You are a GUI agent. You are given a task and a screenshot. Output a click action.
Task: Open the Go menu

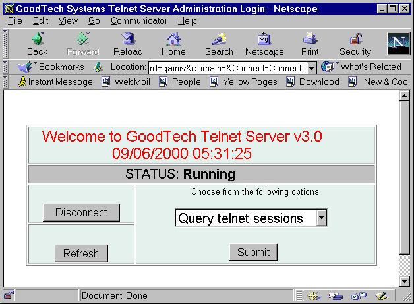tap(94, 20)
